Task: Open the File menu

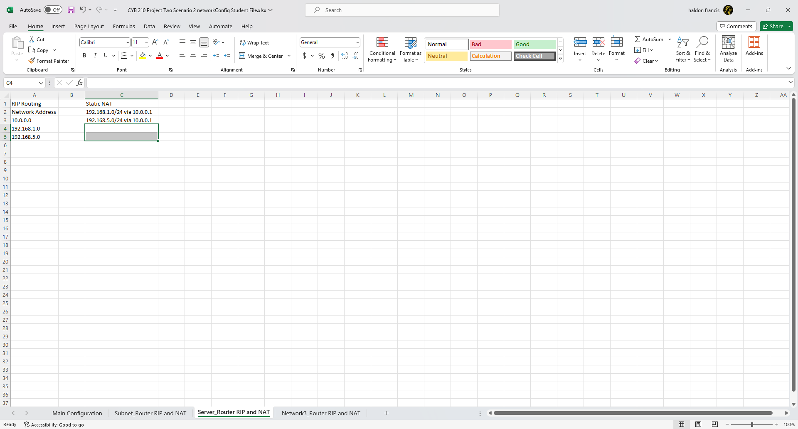Action: pos(13,26)
